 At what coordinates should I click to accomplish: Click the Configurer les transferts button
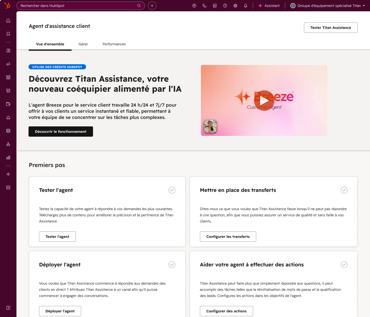pyautogui.click(x=228, y=237)
